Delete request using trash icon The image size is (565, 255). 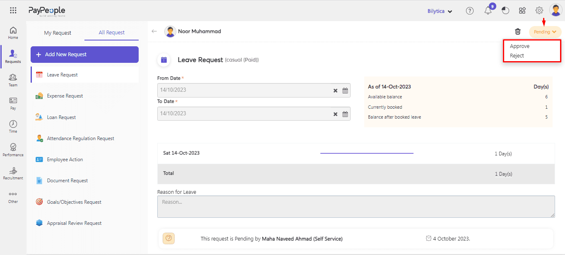click(517, 31)
